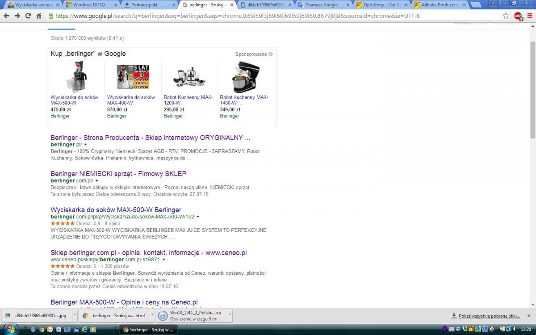Open options arrow for iso download item
This screenshot has height=335, width=536.
[x=230, y=315]
